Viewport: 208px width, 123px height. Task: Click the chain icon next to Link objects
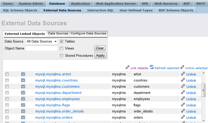point(127,68)
